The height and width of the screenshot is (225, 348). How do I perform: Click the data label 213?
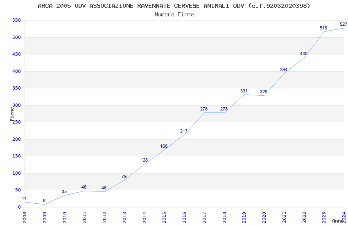(x=184, y=131)
